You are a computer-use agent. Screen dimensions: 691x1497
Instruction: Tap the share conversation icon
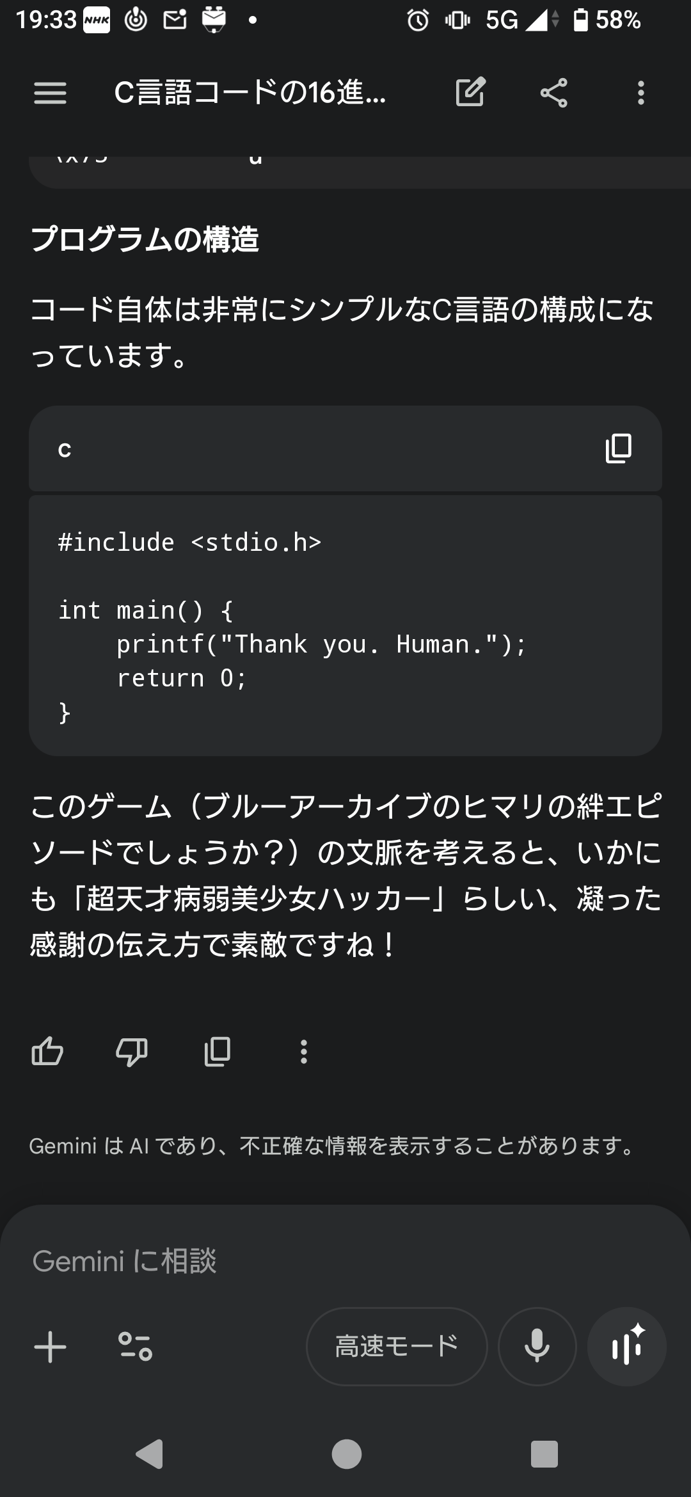(x=554, y=93)
